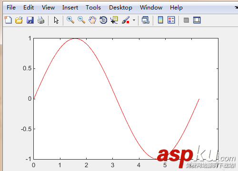238x171 pixels.
Task: Click the x-axis label 3
Action: click(x=113, y=165)
